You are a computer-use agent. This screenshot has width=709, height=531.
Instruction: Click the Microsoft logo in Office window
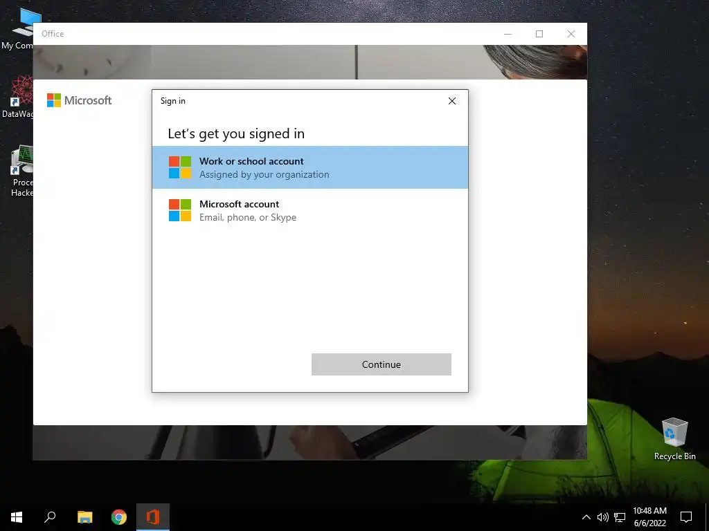coord(79,100)
